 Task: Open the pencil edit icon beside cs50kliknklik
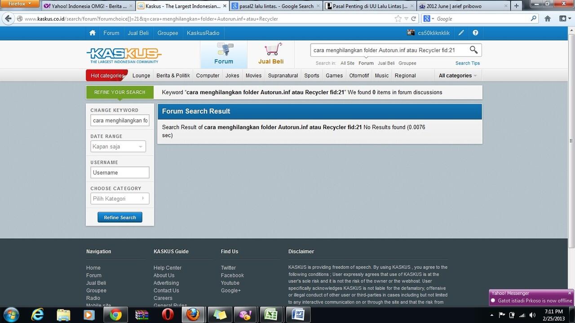click(x=461, y=33)
